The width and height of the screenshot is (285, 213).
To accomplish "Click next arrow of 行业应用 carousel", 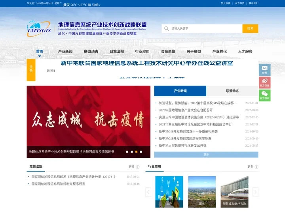I will 255,192.
